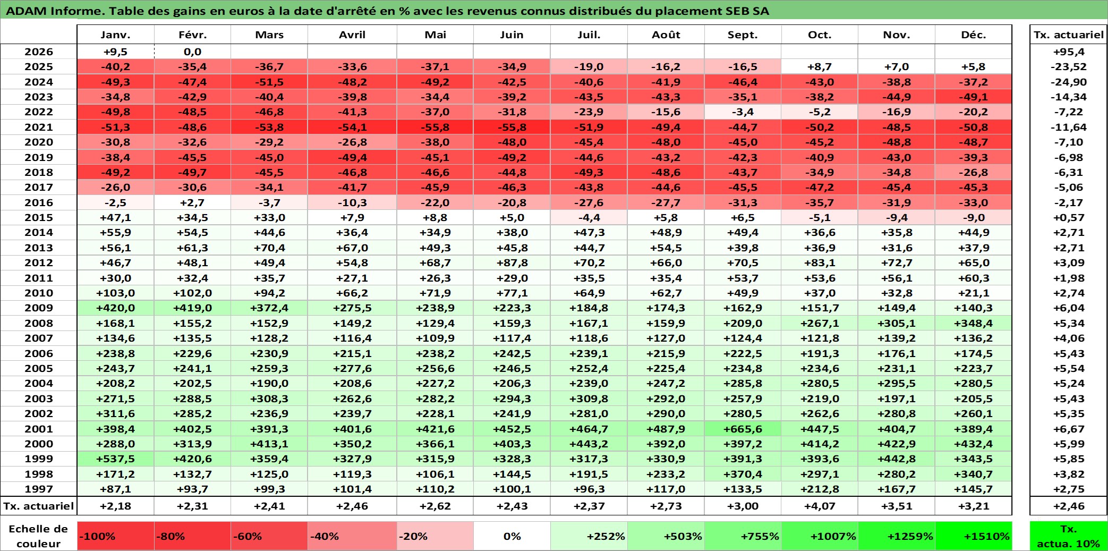Viewport: 1108px width, 551px height.
Task: Click the +413,1 cell in 2000 row
Action: pyautogui.click(x=269, y=444)
